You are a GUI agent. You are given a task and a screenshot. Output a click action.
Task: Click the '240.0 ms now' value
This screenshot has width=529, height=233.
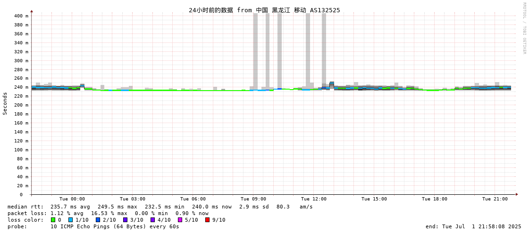(x=212, y=207)
